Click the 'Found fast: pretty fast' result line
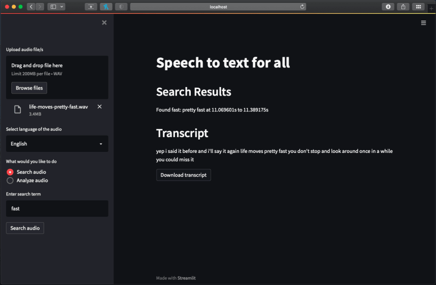 tap(212, 110)
